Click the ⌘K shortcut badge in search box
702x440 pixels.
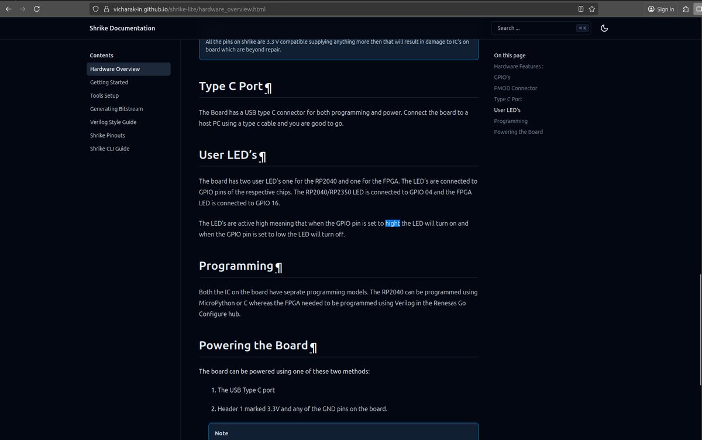pos(582,28)
